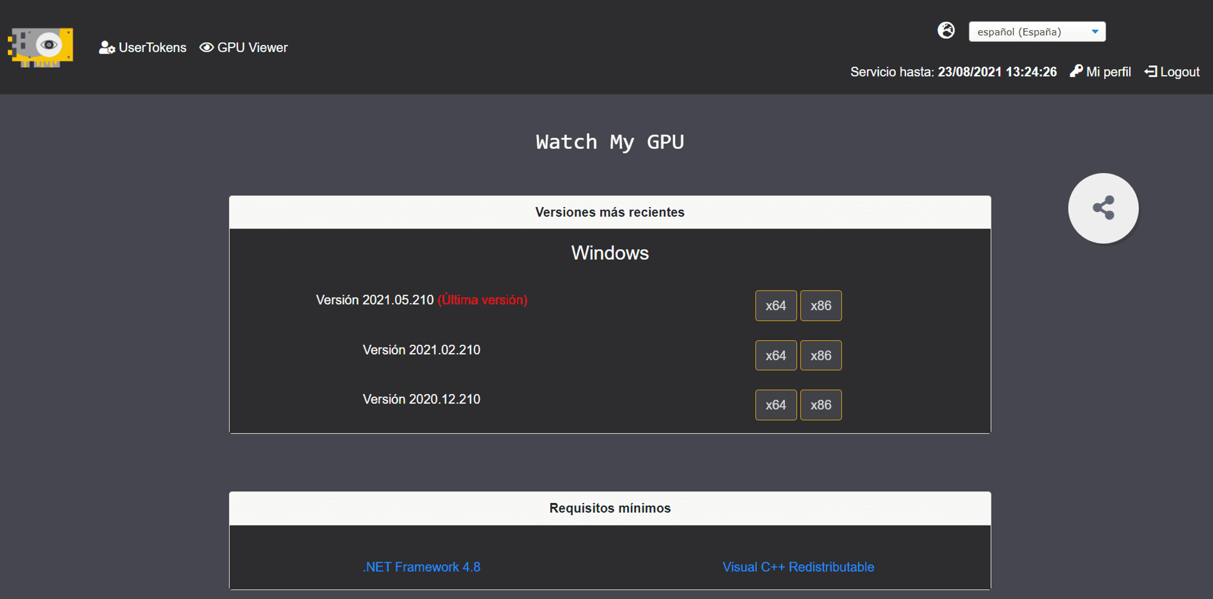Open the español (España) language dropdown

(x=1037, y=32)
